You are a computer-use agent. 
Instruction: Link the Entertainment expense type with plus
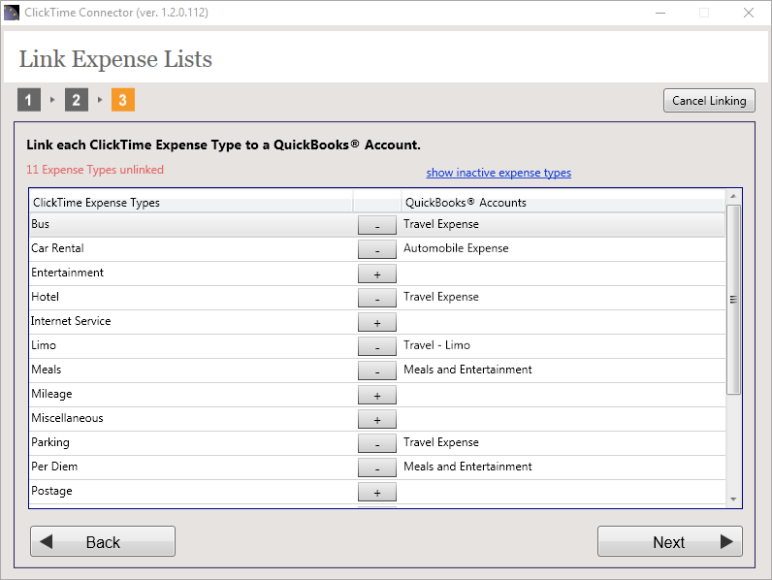[x=376, y=274]
